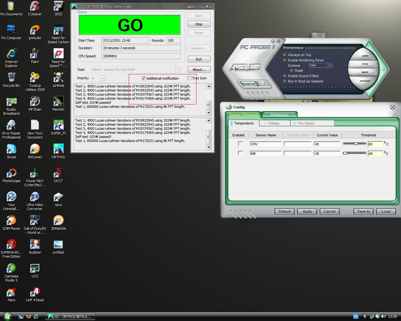
Task: Toggle Run in Boot-up Session
Action: tap(285, 81)
